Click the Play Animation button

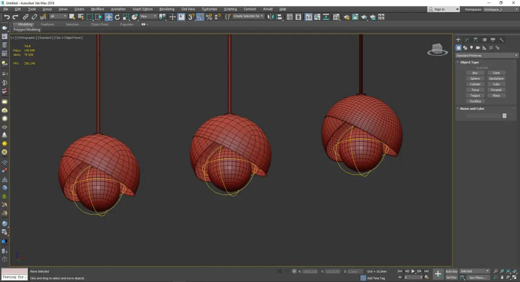(413, 271)
